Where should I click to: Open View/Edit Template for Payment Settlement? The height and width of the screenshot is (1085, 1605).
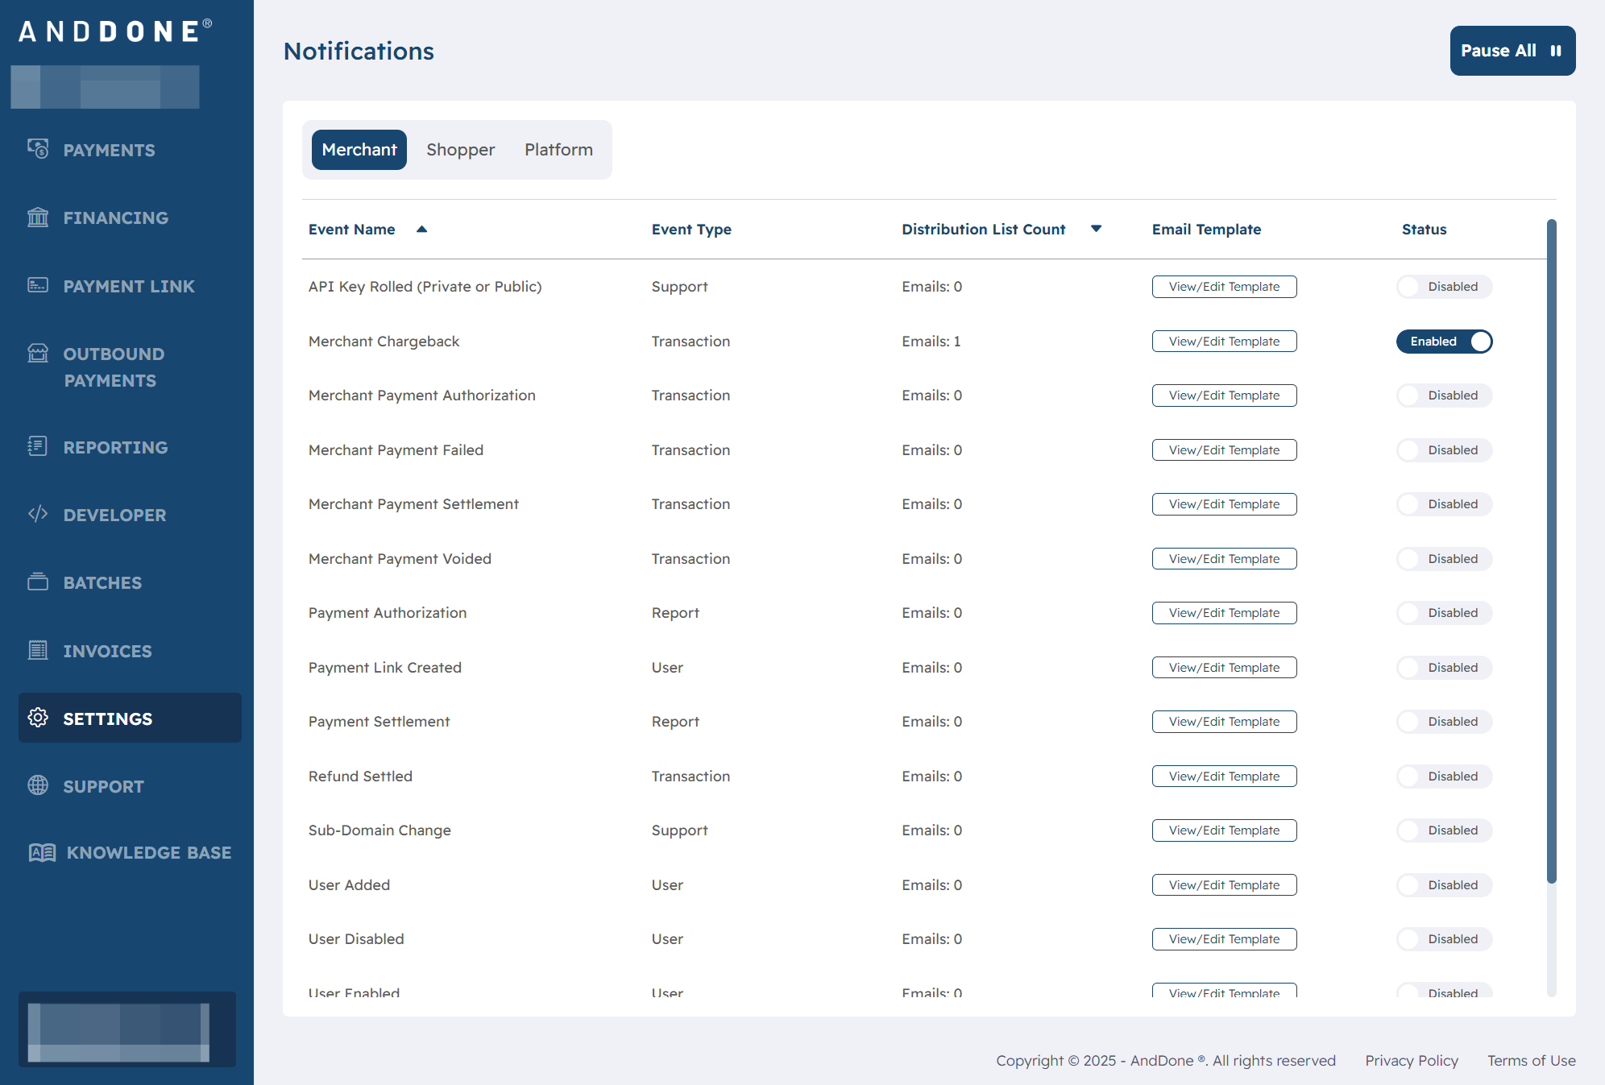tap(1224, 722)
